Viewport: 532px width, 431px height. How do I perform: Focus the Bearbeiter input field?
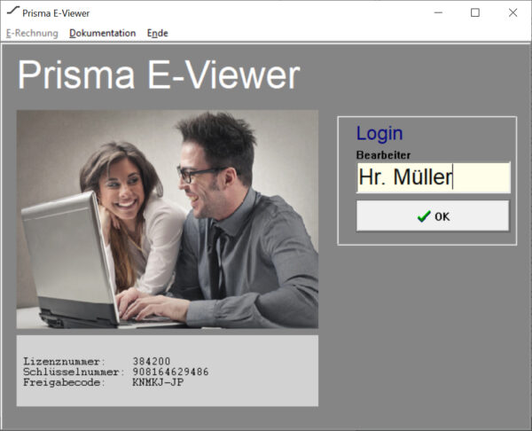pos(434,177)
